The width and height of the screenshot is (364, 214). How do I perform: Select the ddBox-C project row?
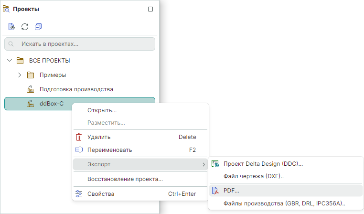click(x=80, y=104)
